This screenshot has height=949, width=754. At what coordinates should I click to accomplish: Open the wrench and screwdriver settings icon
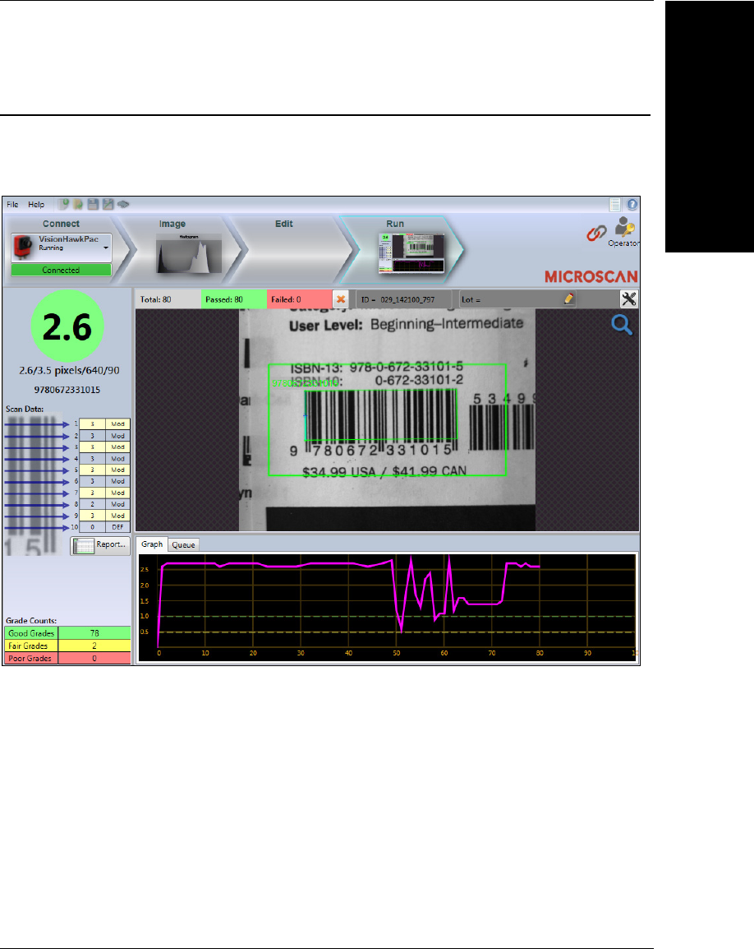(629, 299)
